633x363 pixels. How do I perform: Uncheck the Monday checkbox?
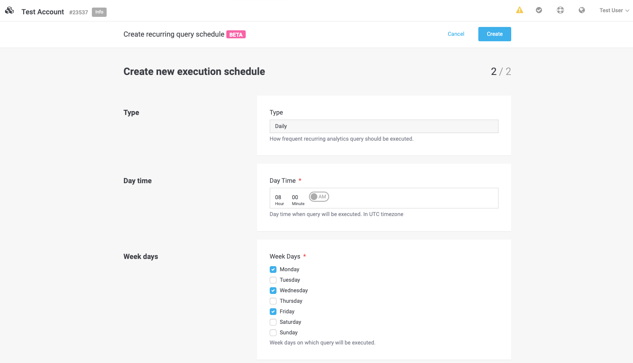click(x=273, y=269)
